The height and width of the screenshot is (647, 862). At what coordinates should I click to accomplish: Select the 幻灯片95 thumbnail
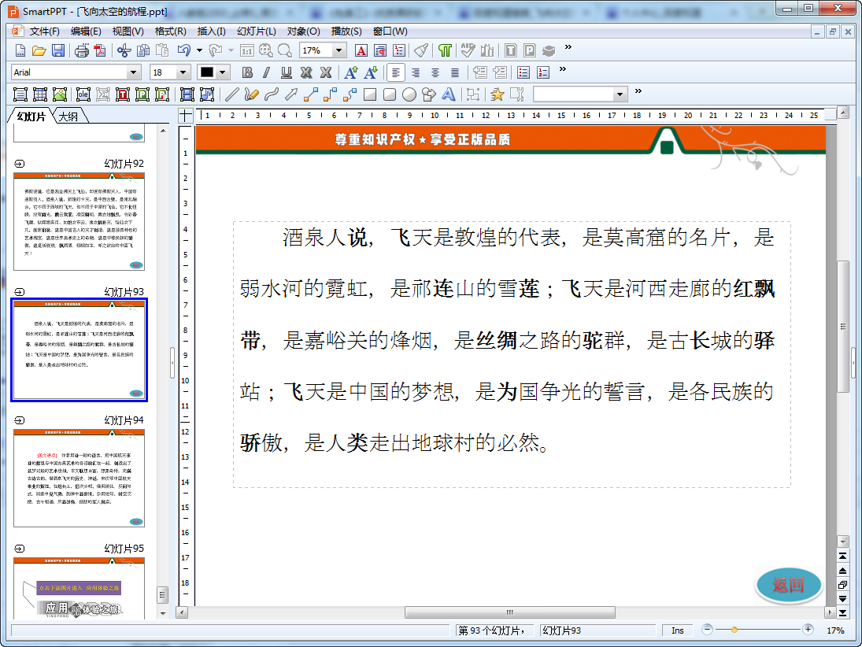[x=80, y=589]
